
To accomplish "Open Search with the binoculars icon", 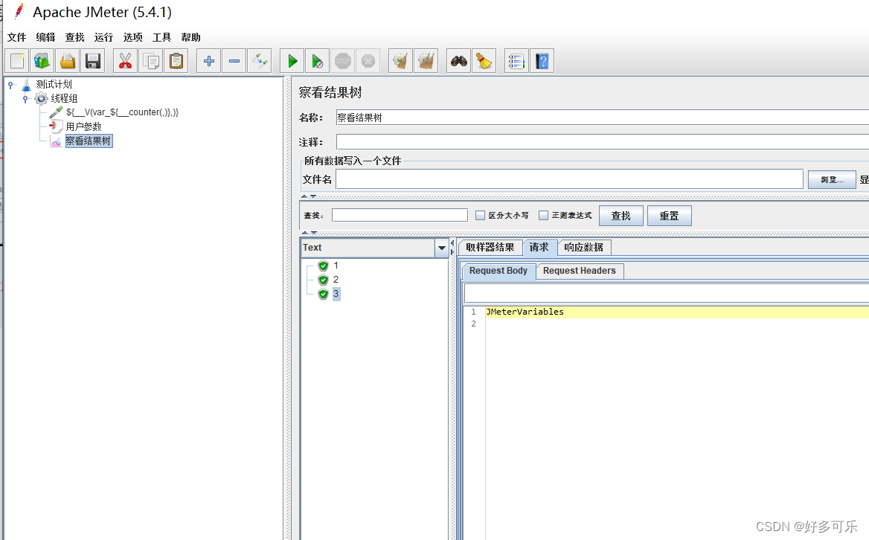I will 459,61.
